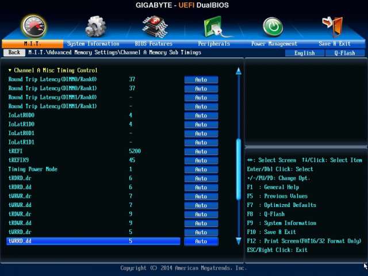Click the tREFIX9 value 45
This screenshot has height=276, width=368.
click(x=132, y=160)
